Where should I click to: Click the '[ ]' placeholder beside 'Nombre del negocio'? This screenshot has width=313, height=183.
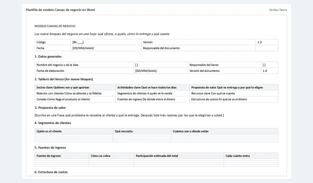(160, 65)
